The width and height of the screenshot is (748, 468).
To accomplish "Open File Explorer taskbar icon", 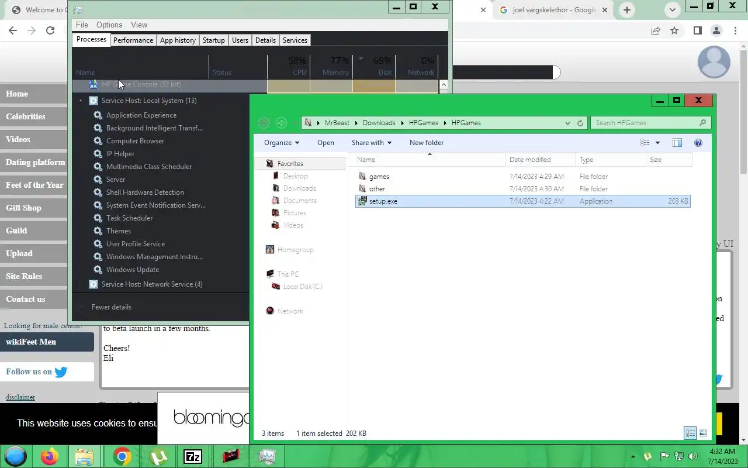I will (x=85, y=456).
